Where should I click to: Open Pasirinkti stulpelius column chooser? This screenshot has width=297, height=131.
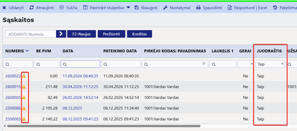tap(107, 8)
